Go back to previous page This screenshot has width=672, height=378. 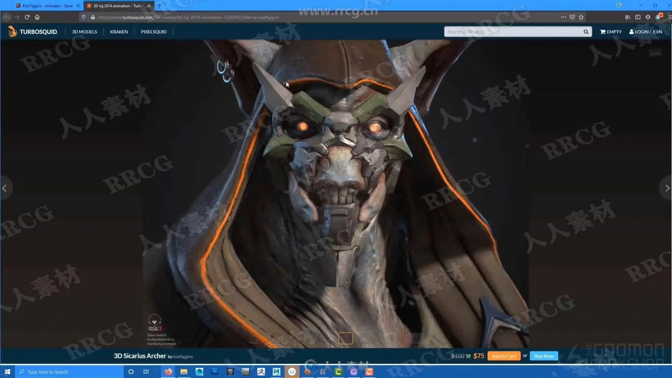7,17
